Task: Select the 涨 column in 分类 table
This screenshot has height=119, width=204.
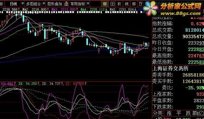Action: [169, 113]
